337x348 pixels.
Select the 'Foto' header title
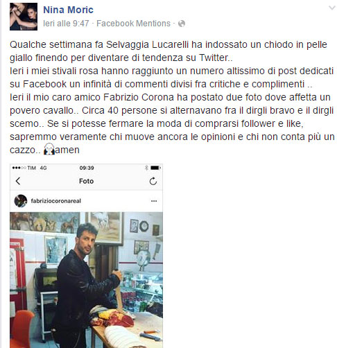(86, 181)
